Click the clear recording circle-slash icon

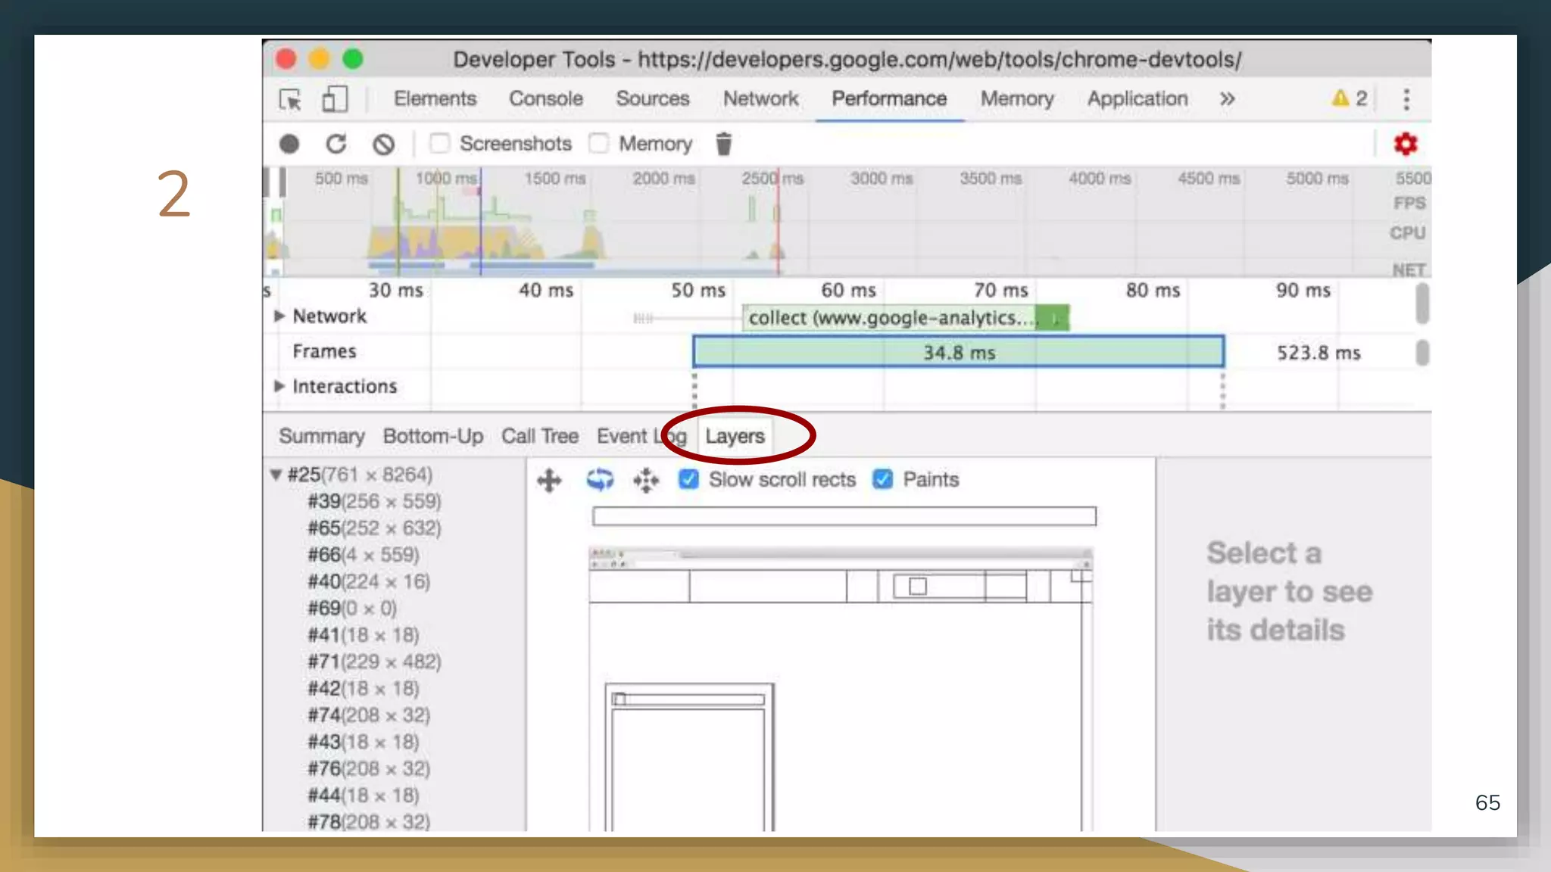[384, 144]
